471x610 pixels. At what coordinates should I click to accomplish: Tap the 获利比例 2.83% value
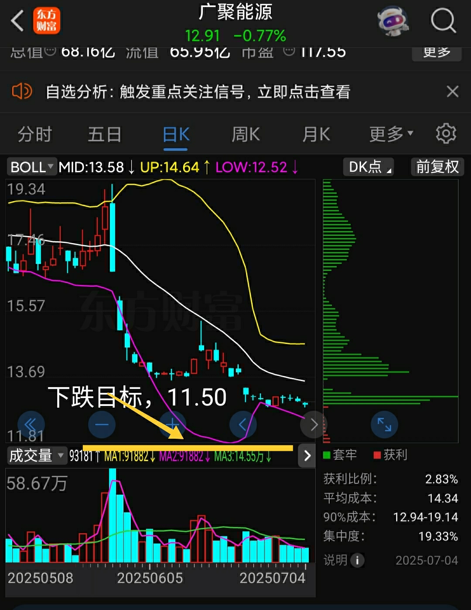tap(441, 479)
